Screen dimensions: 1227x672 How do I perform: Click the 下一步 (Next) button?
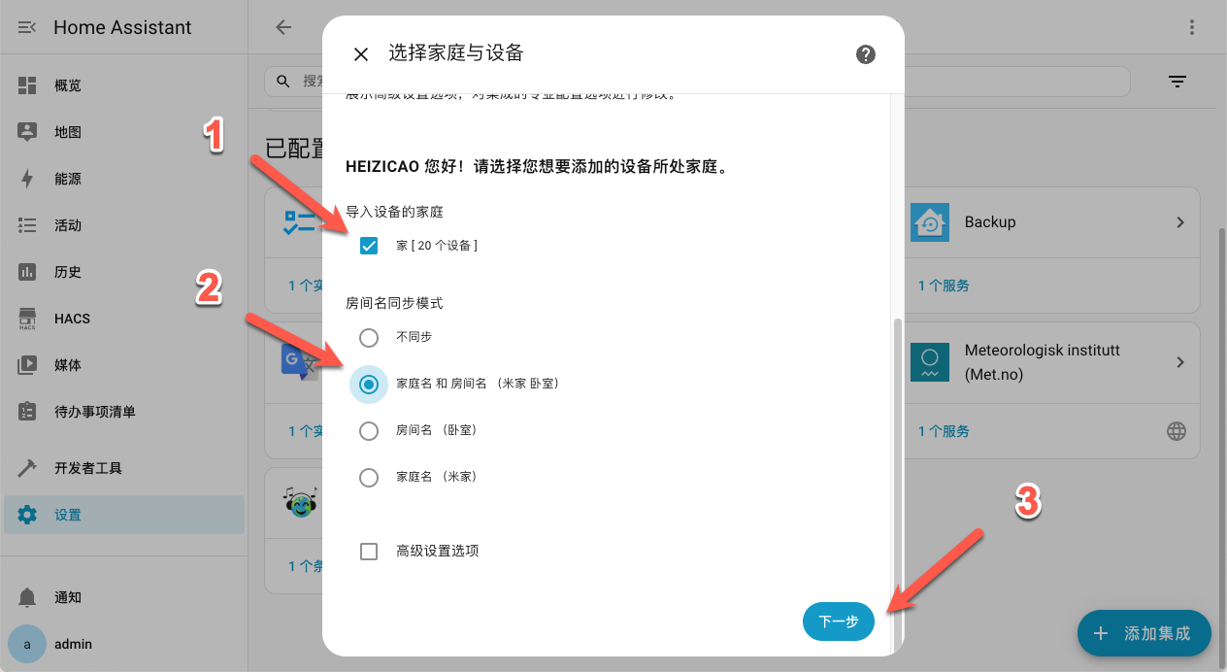click(x=838, y=622)
